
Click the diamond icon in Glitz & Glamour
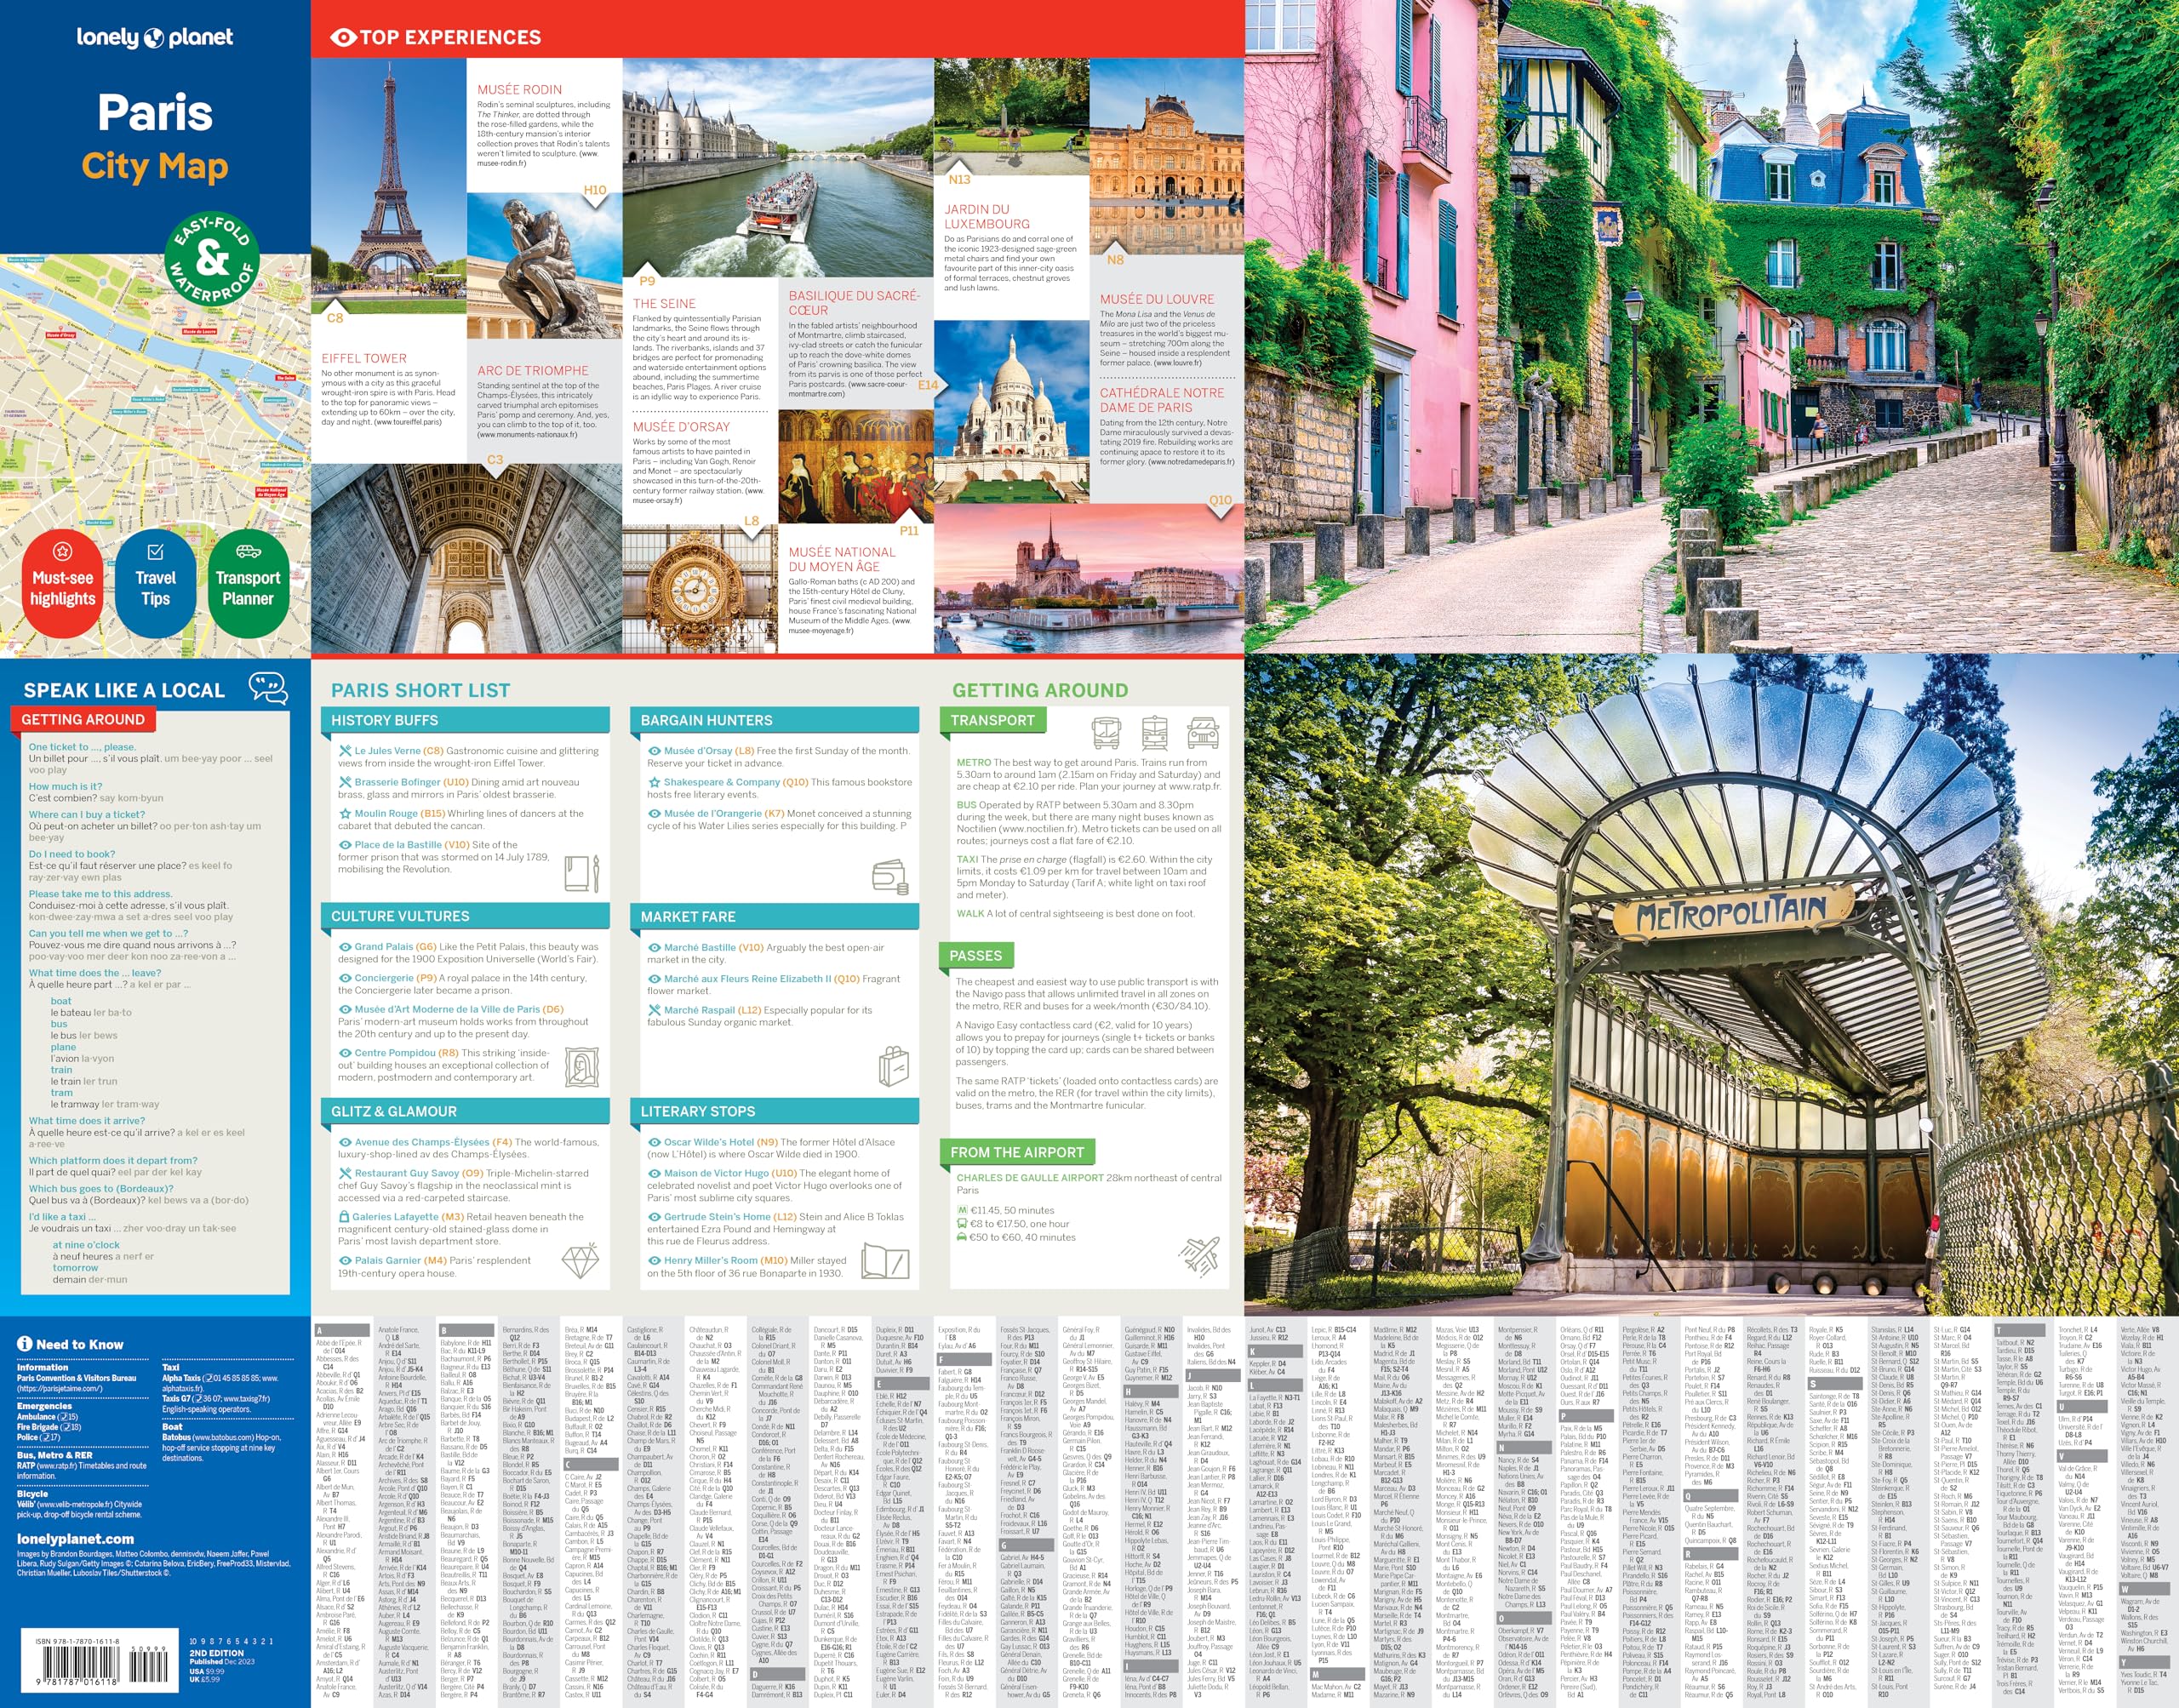click(x=580, y=1261)
